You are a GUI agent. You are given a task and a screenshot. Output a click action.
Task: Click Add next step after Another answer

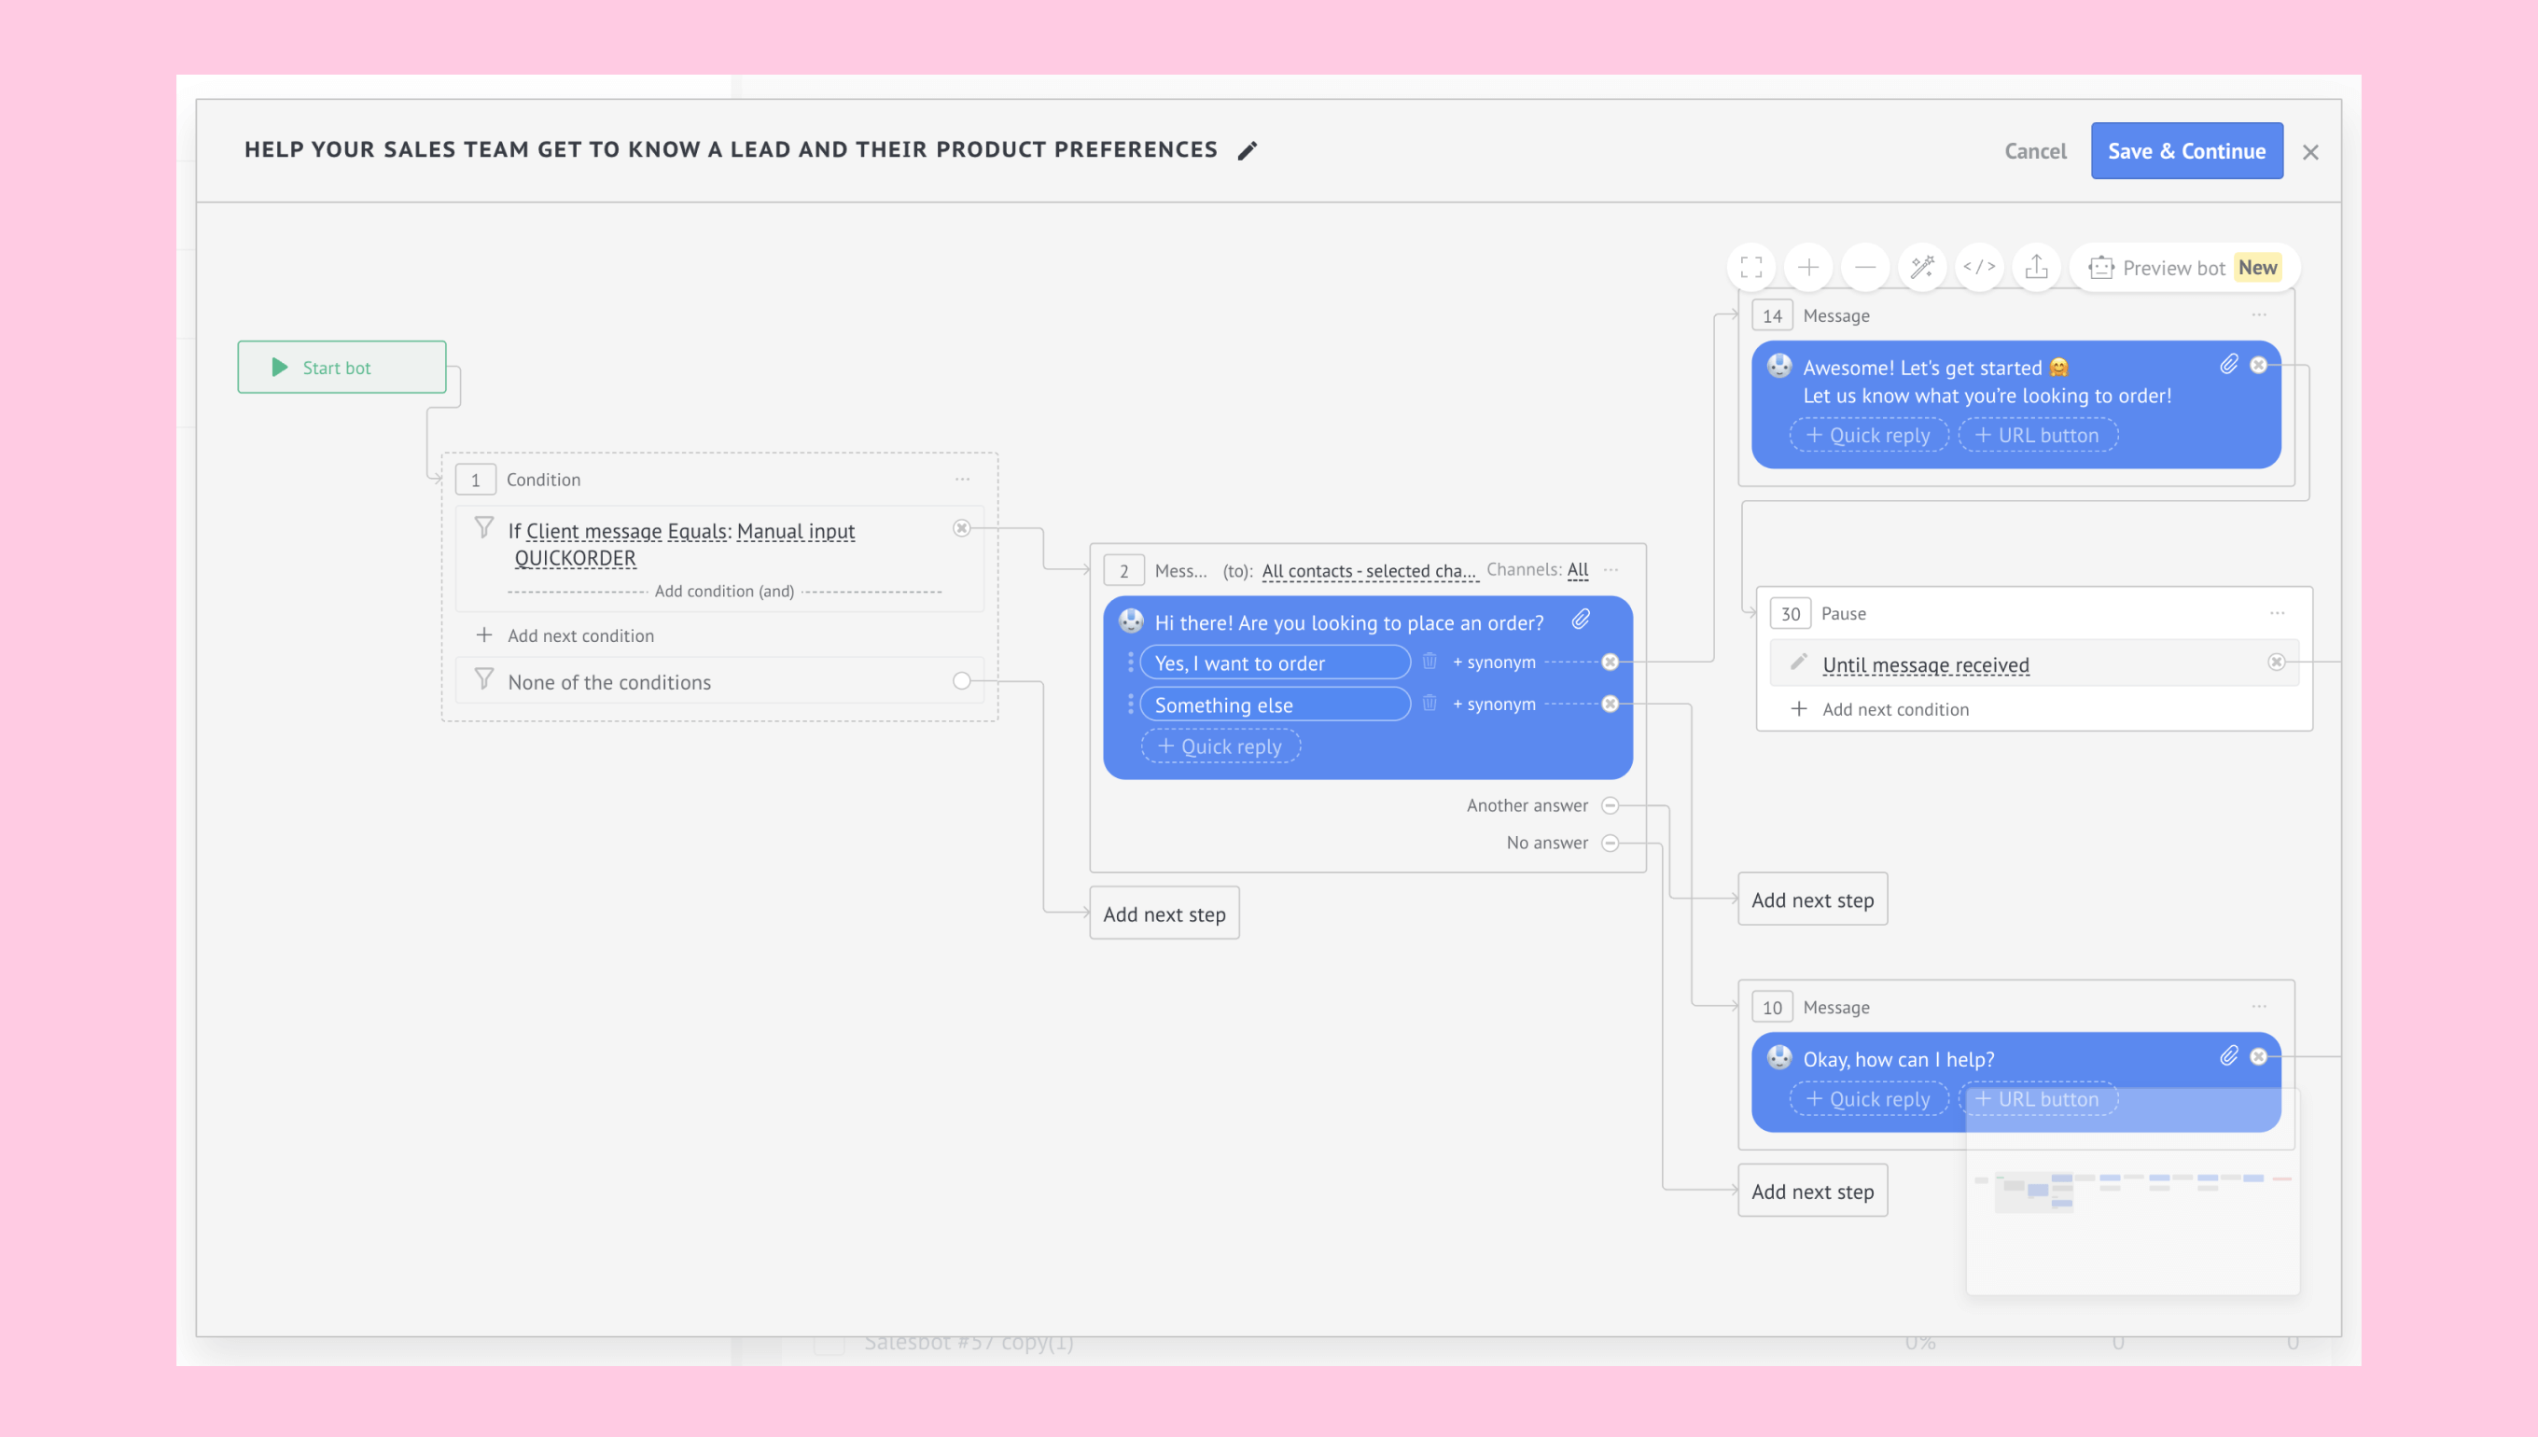1813,900
